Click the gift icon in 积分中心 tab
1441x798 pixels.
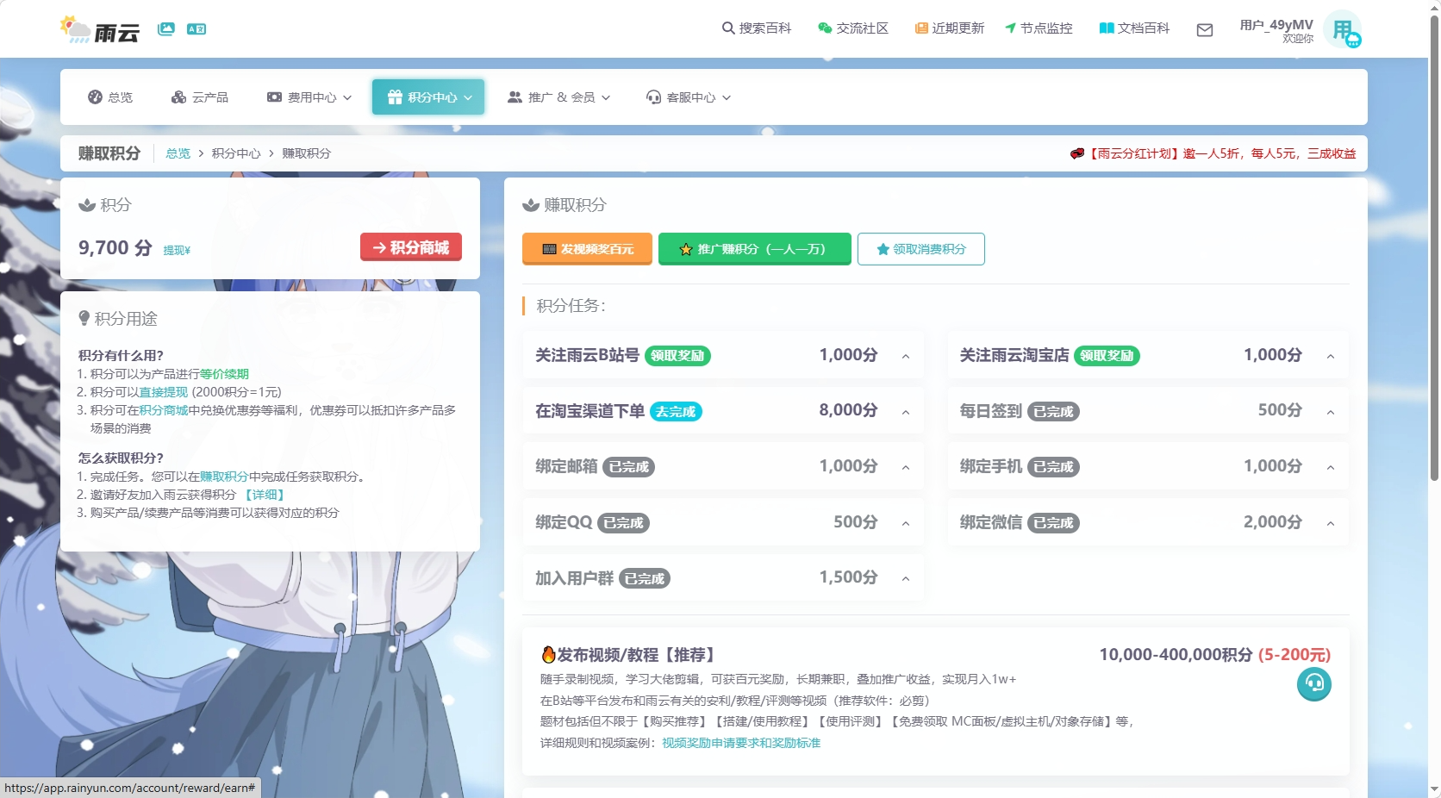[x=395, y=97]
